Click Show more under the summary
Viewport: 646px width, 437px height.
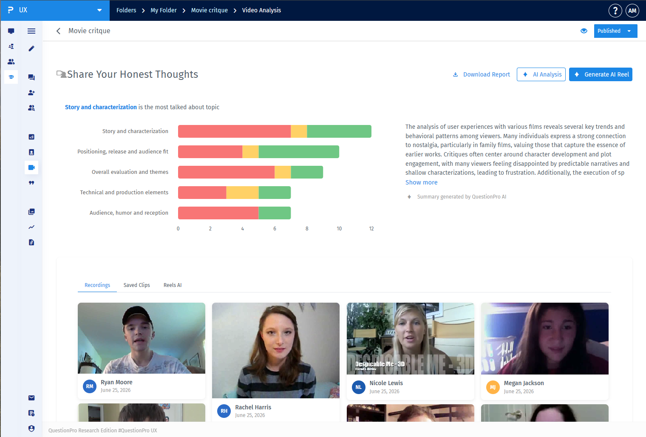point(421,182)
